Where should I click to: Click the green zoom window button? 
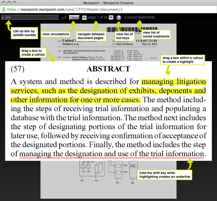(x=14, y=3)
